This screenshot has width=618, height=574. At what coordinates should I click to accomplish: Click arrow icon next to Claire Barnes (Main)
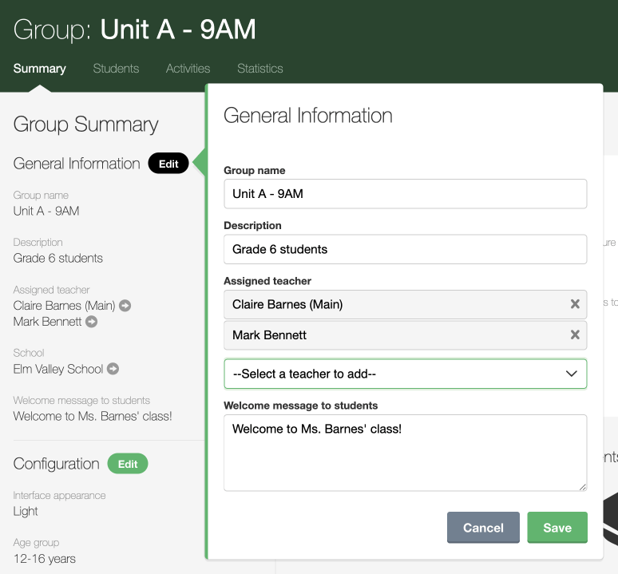point(125,306)
